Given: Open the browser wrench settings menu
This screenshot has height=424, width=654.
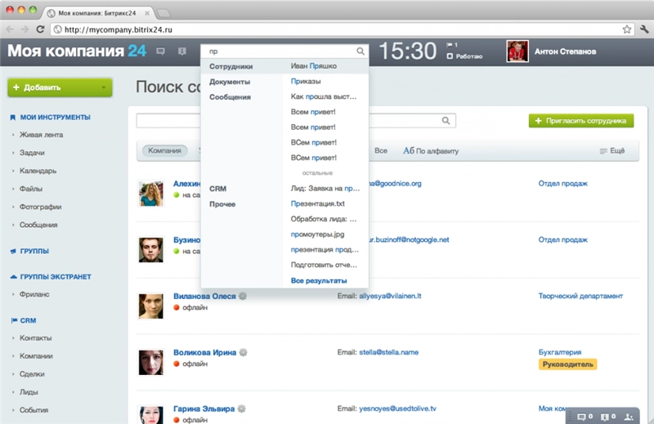Looking at the screenshot, I should pos(643,29).
